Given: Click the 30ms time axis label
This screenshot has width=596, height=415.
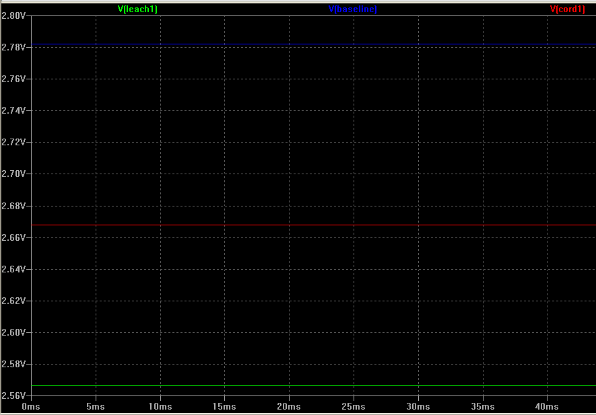Looking at the screenshot, I should point(418,407).
